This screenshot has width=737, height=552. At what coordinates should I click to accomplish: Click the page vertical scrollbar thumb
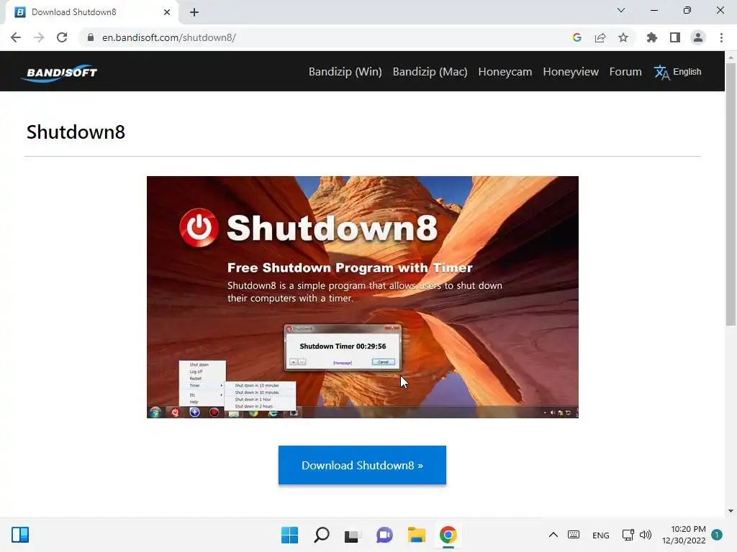[731, 193]
